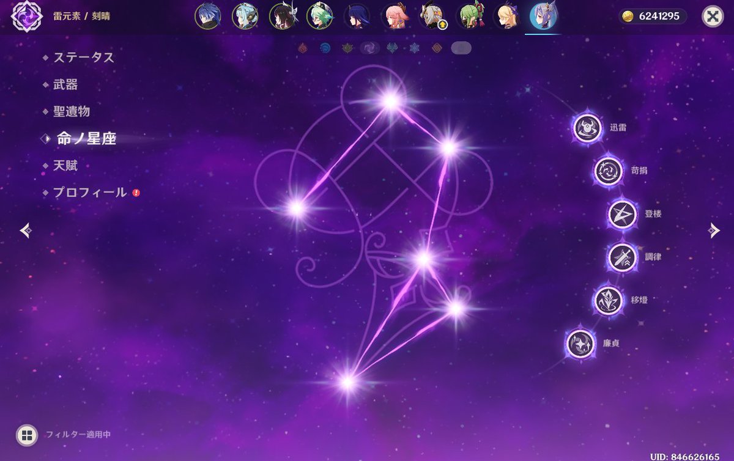Select the dark purple-haired character portrait

[x=357, y=16]
